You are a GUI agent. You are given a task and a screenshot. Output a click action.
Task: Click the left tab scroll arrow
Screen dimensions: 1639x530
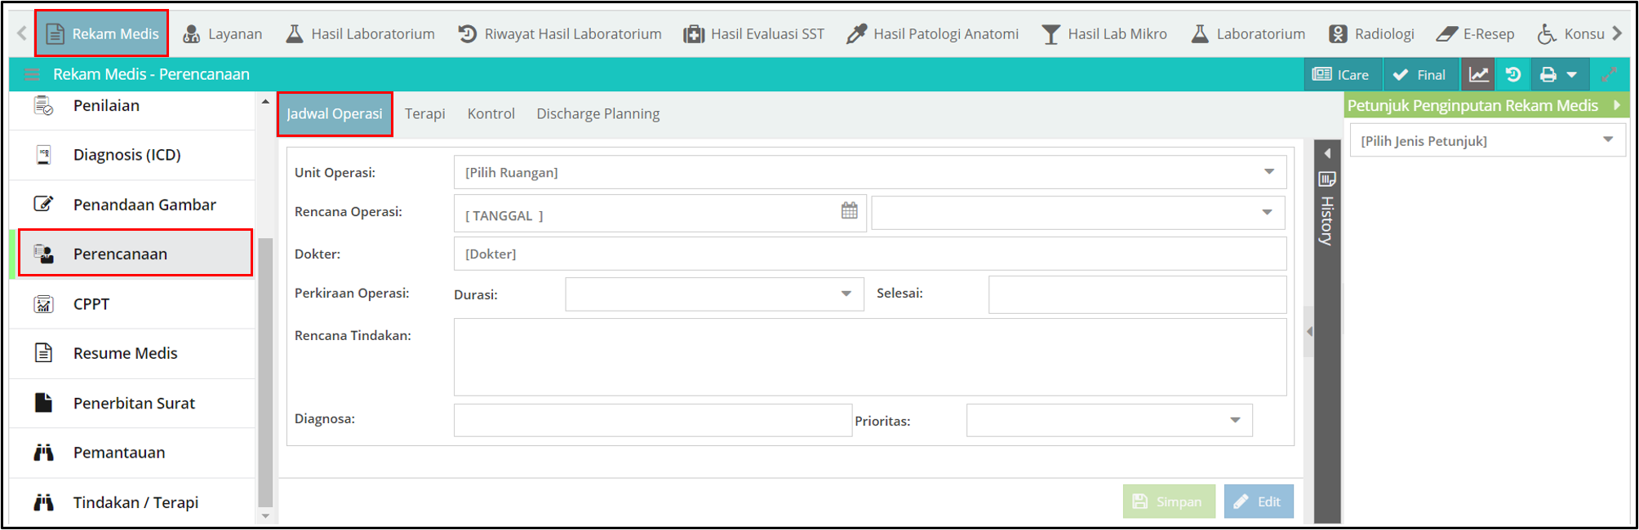tap(22, 33)
